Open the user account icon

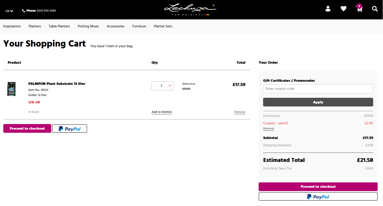(x=328, y=9)
